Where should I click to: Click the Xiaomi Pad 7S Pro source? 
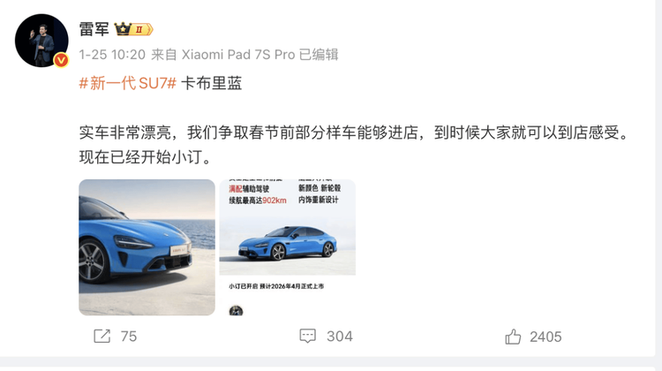(x=238, y=55)
